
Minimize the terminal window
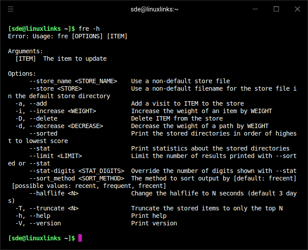pyautogui.click(x=256, y=9)
